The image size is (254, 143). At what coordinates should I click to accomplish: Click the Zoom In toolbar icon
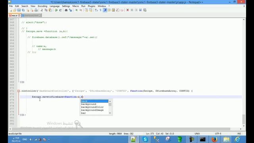click(x=76, y=10)
